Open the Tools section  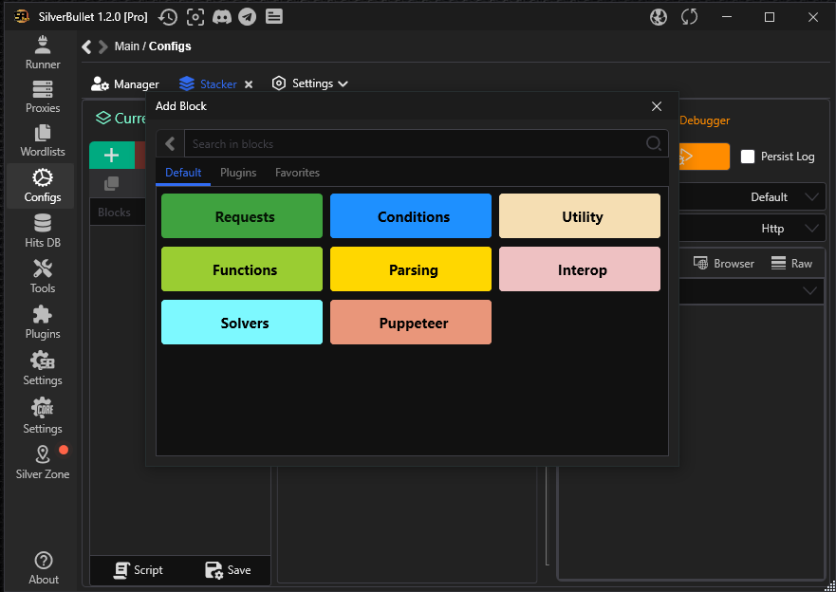pos(43,276)
